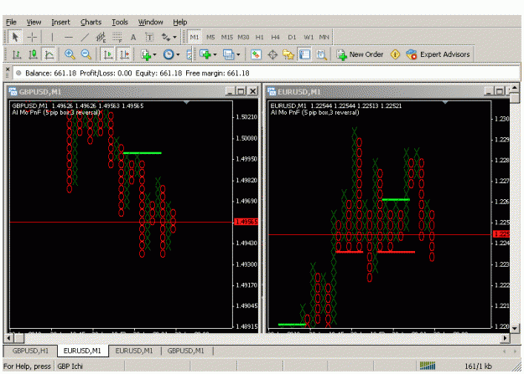
Task: Click horizontal scrollbar left arrow
Action: point(8,338)
